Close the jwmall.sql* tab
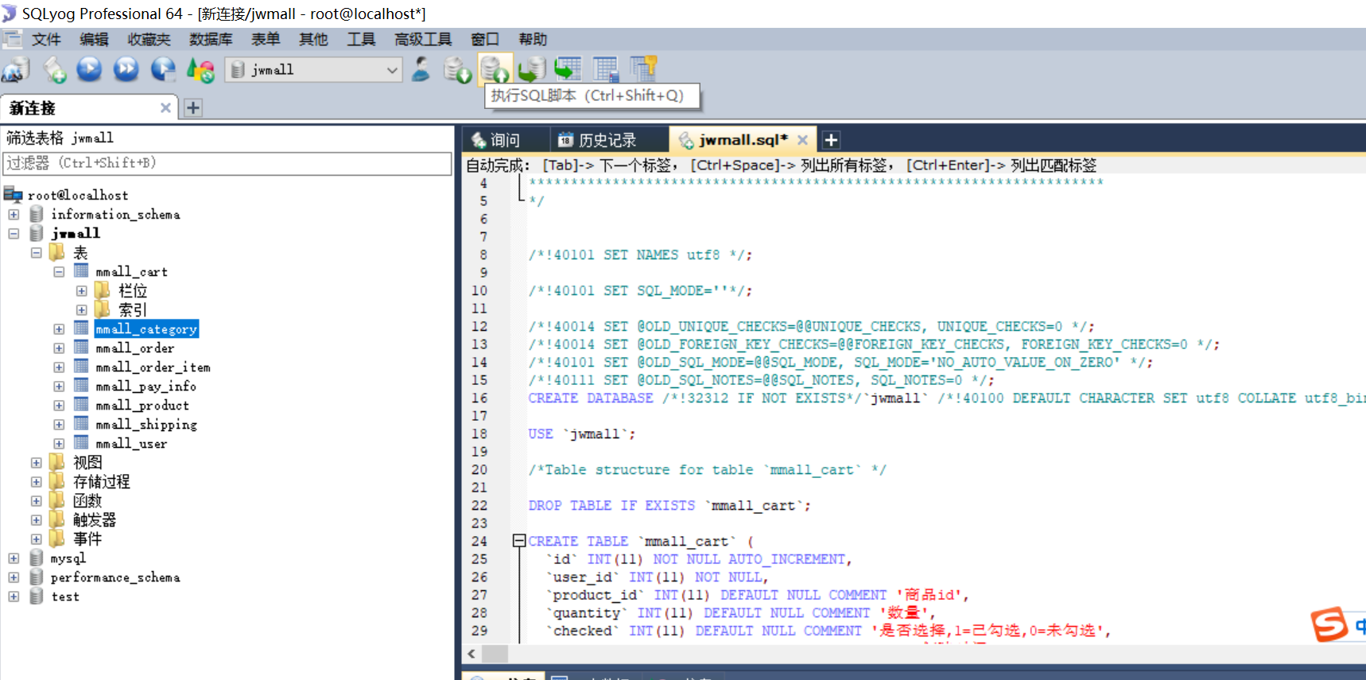The height and width of the screenshot is (680, 1366). [802, 140]
